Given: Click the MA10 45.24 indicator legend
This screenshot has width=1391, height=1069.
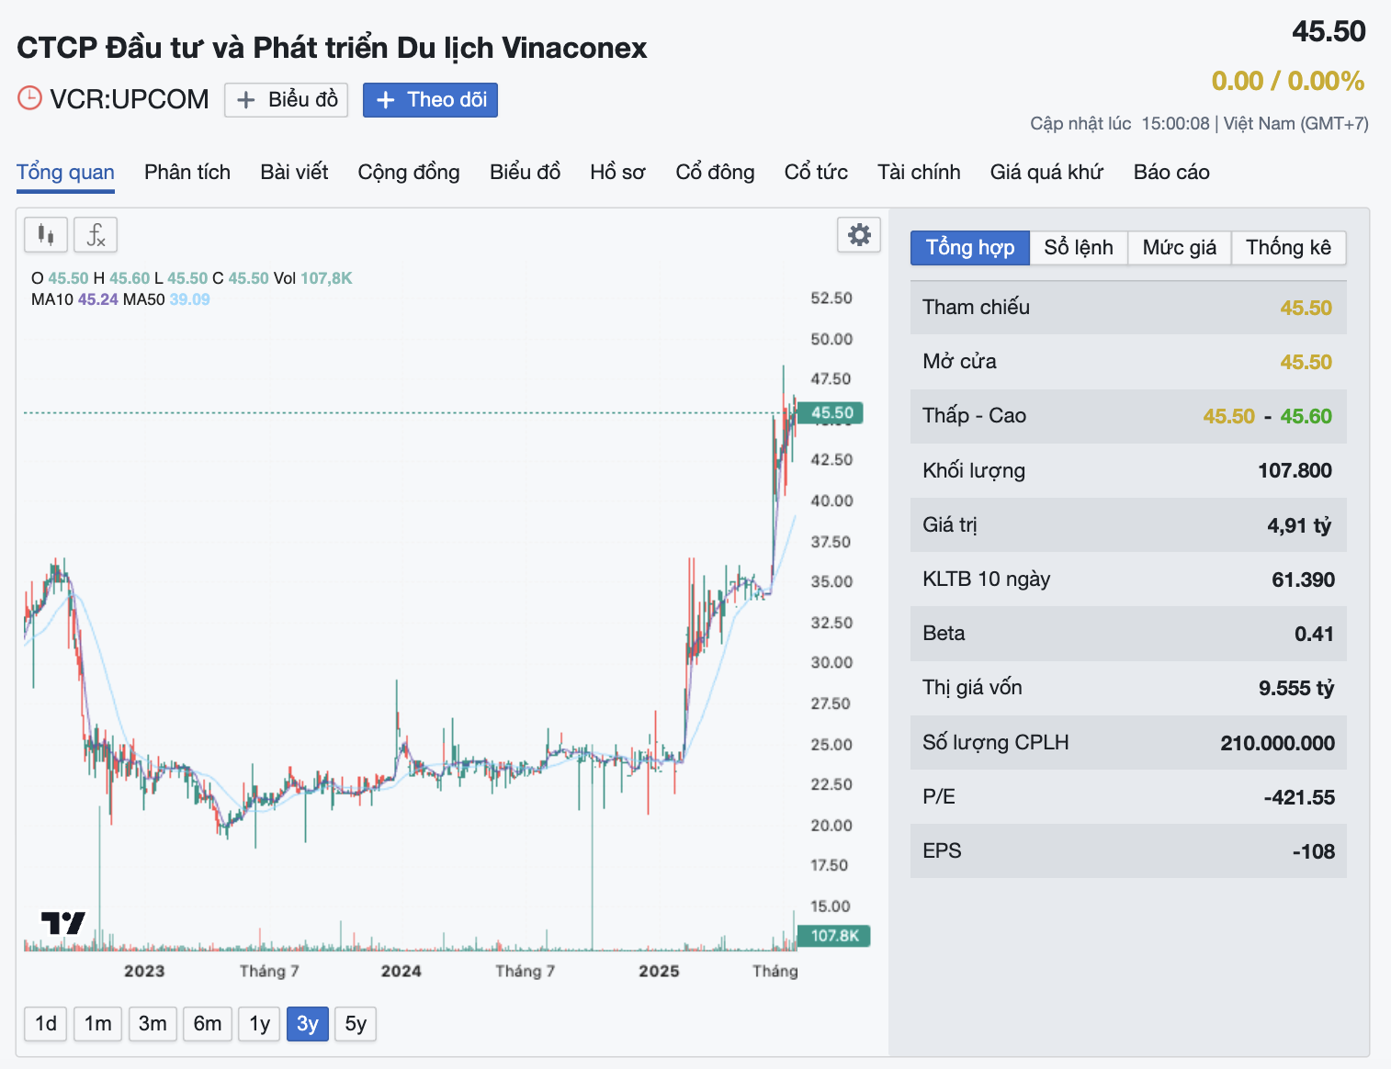Looking at the screenshot, I should 74,299.
